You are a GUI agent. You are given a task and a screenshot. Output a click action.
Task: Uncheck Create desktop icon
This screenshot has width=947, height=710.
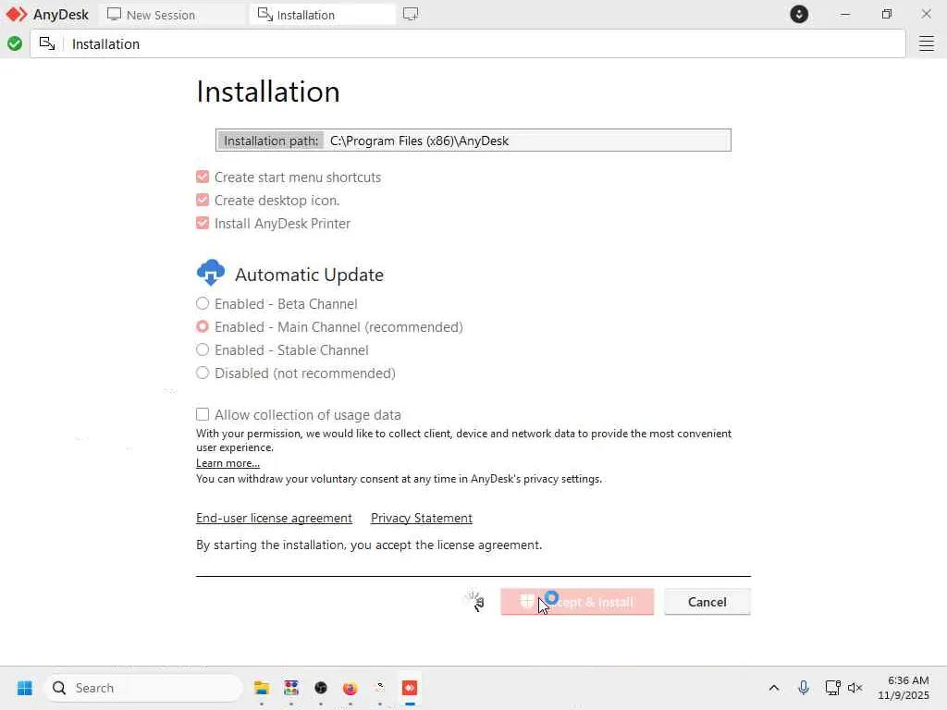click(x=203, y=200)
